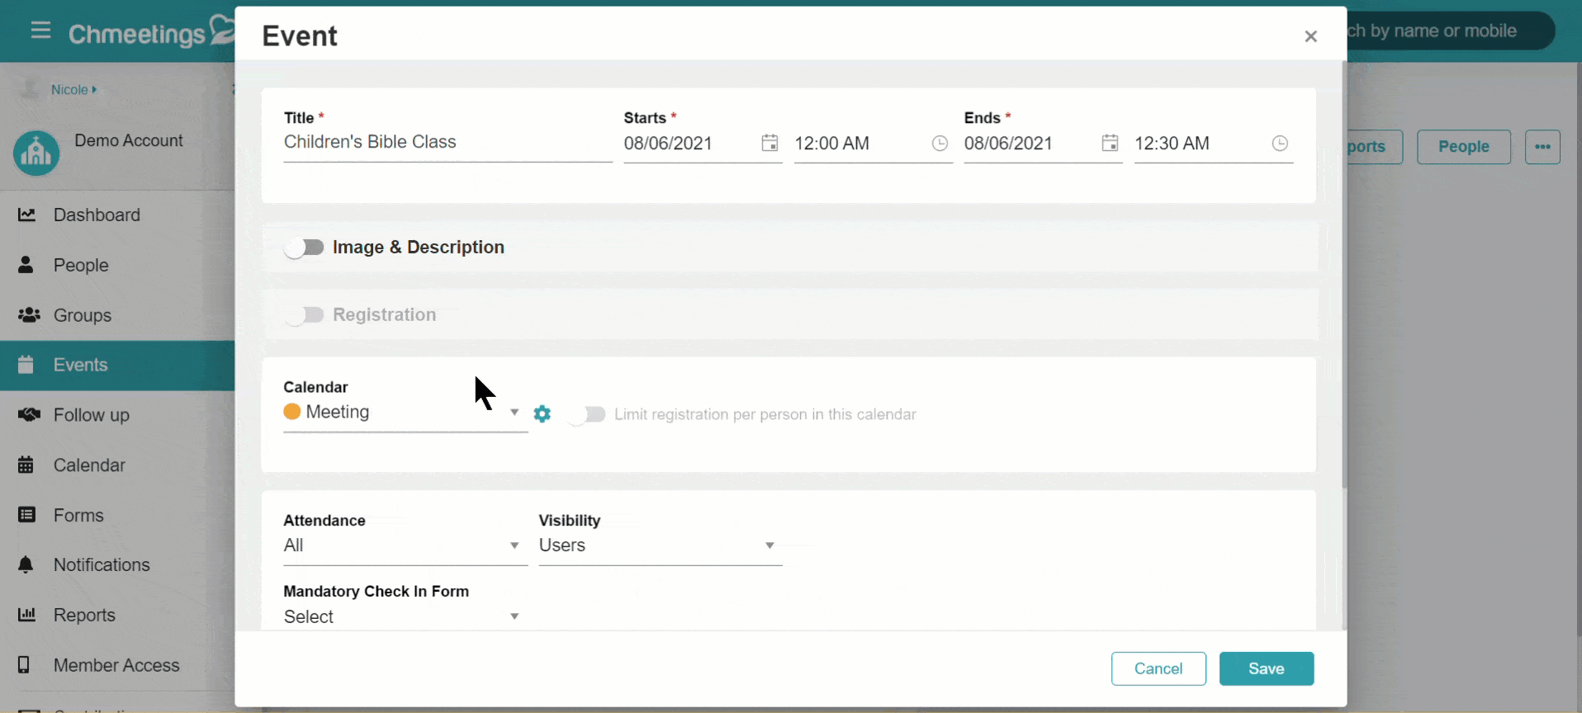This screenshot has height=713, width=1582.
Task: Open Groups in sidebar menu
Action: coord(117,315)
